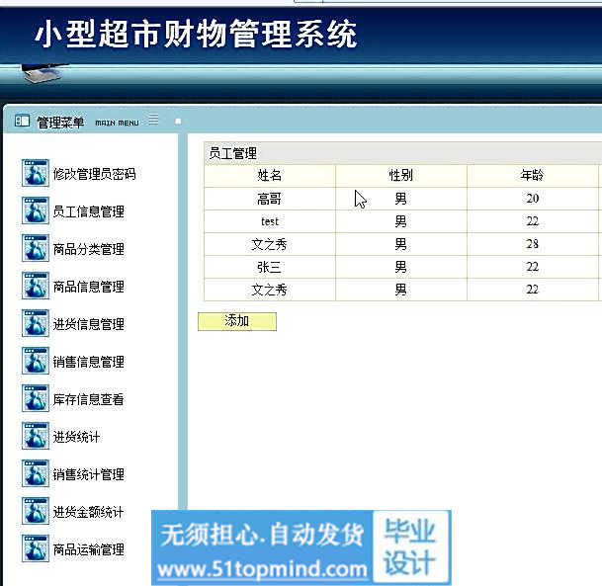Select the name cell 张三
Image resolution: width=602 pixels, height=586 pixels.
[270, 267]
